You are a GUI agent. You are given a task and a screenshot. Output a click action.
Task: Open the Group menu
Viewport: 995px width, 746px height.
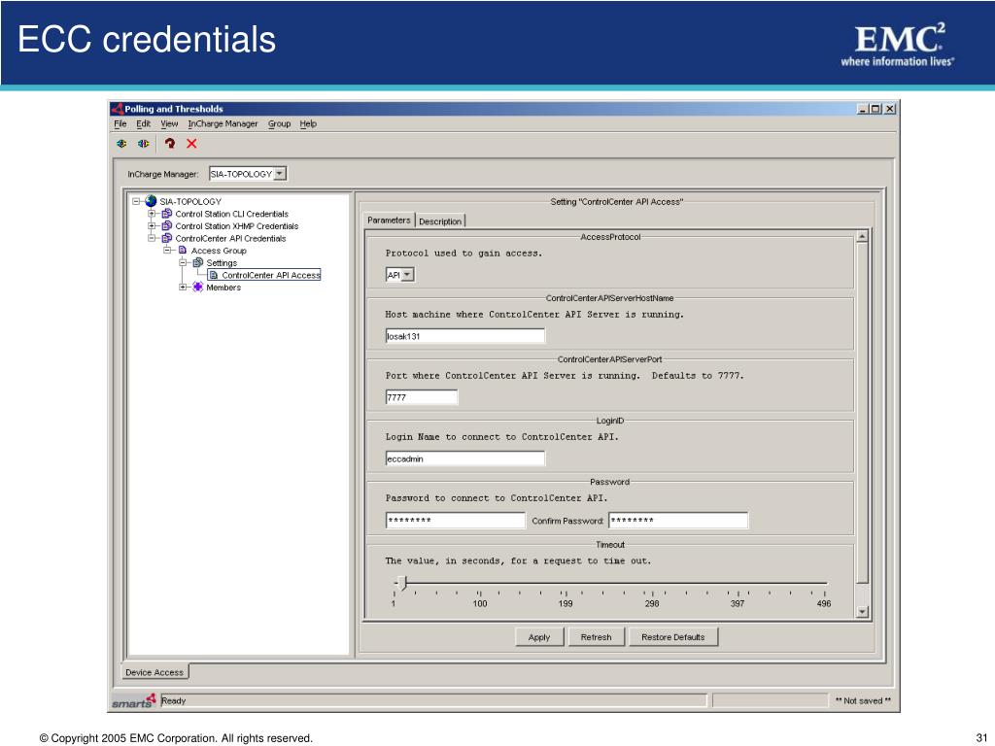click(279, 123)
